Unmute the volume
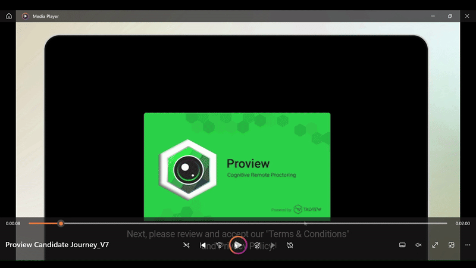This screenshot has height=268, width=476. 419,245
